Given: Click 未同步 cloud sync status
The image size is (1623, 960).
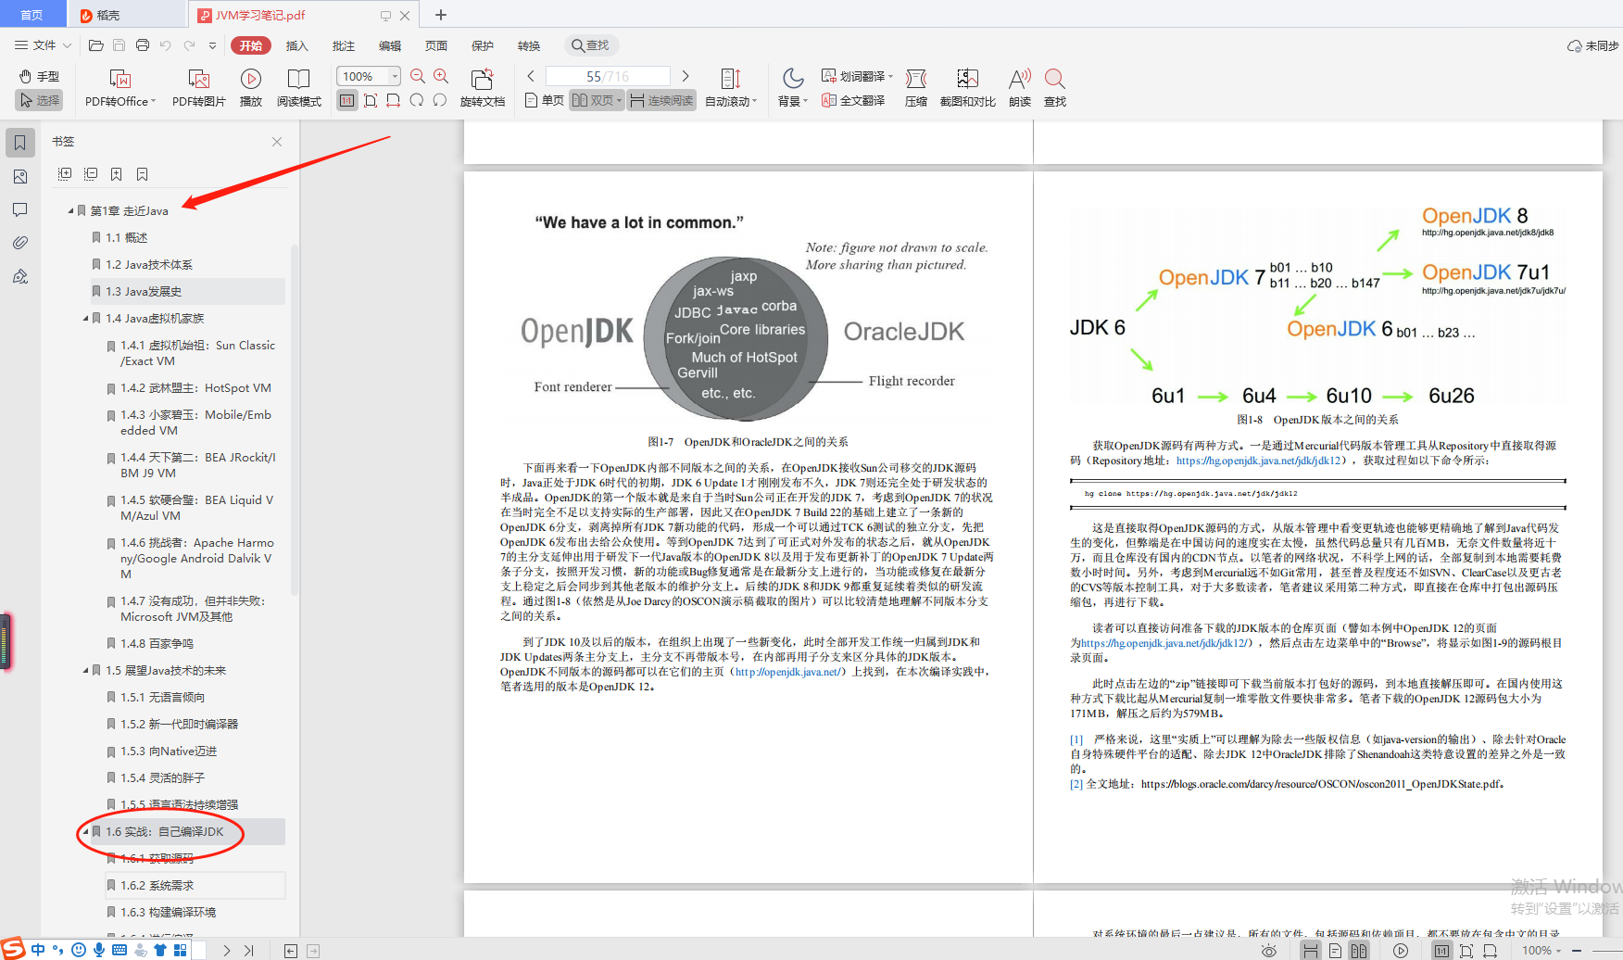Looking at the screenshot, I should 1592,45.
